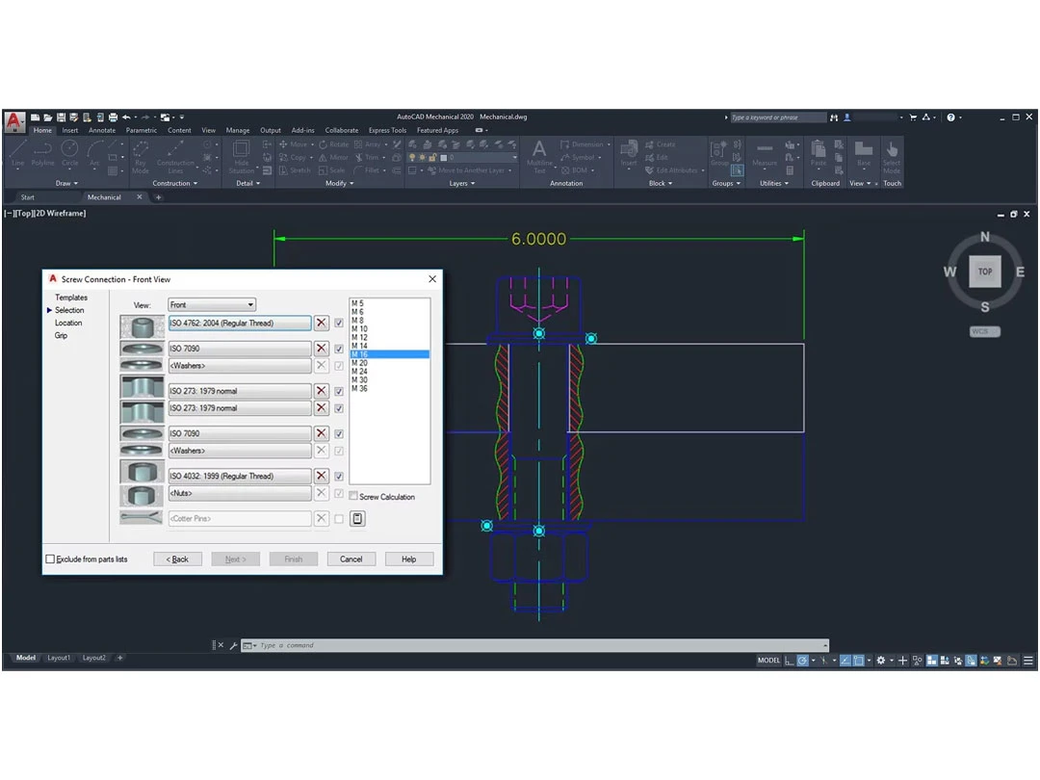Expand the Modify panel dropdown
Screen dimensions: 1040x780
coord(351,183)
